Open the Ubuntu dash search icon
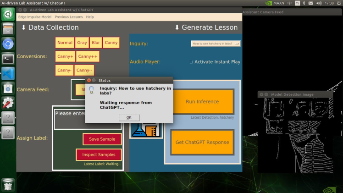The width and height of the screenshot is (343, 193). 8,14
